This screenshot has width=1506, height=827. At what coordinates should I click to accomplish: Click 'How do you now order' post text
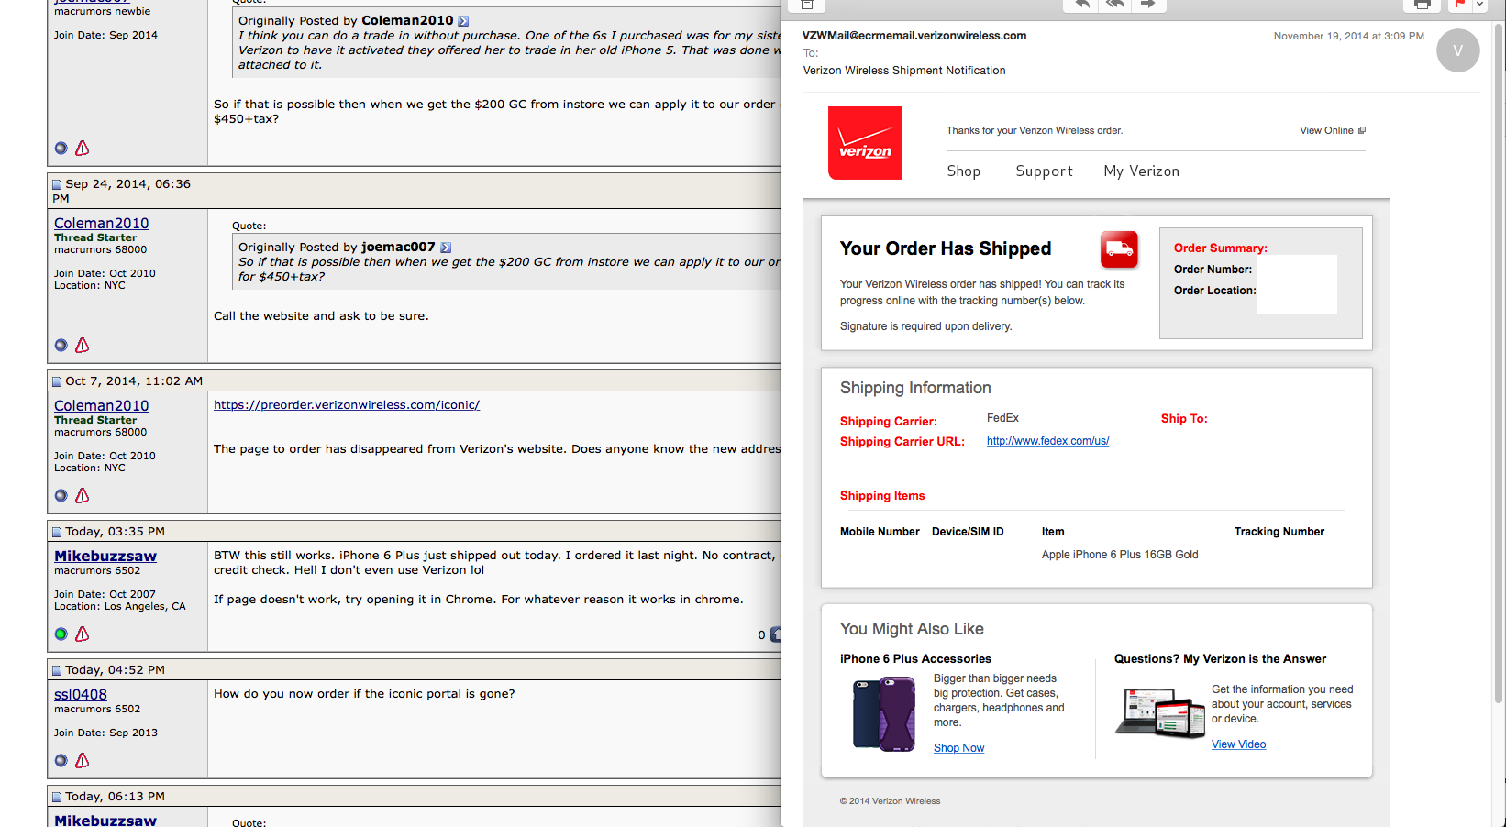tap(364, 694)
